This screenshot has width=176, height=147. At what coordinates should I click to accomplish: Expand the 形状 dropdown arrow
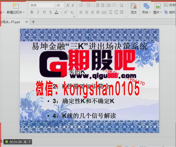click(150, 12)
